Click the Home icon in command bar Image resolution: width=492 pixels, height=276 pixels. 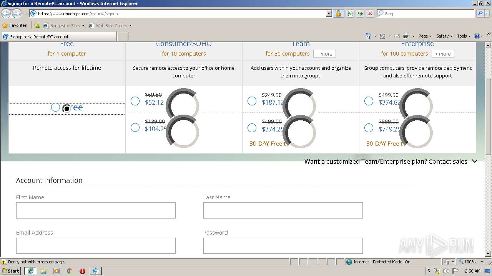(x=369, y=36)
